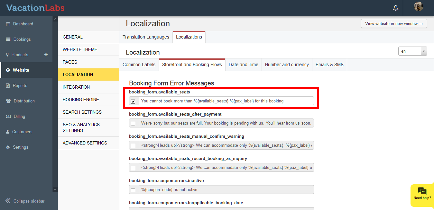Open the Booking Engine settings link
Viewport: 434px width, 210px height.
click(81, 100)
